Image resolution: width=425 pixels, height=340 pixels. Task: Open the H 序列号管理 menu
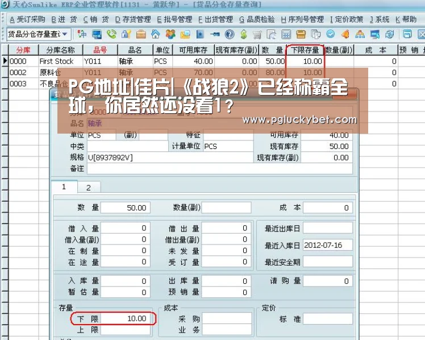302,19
